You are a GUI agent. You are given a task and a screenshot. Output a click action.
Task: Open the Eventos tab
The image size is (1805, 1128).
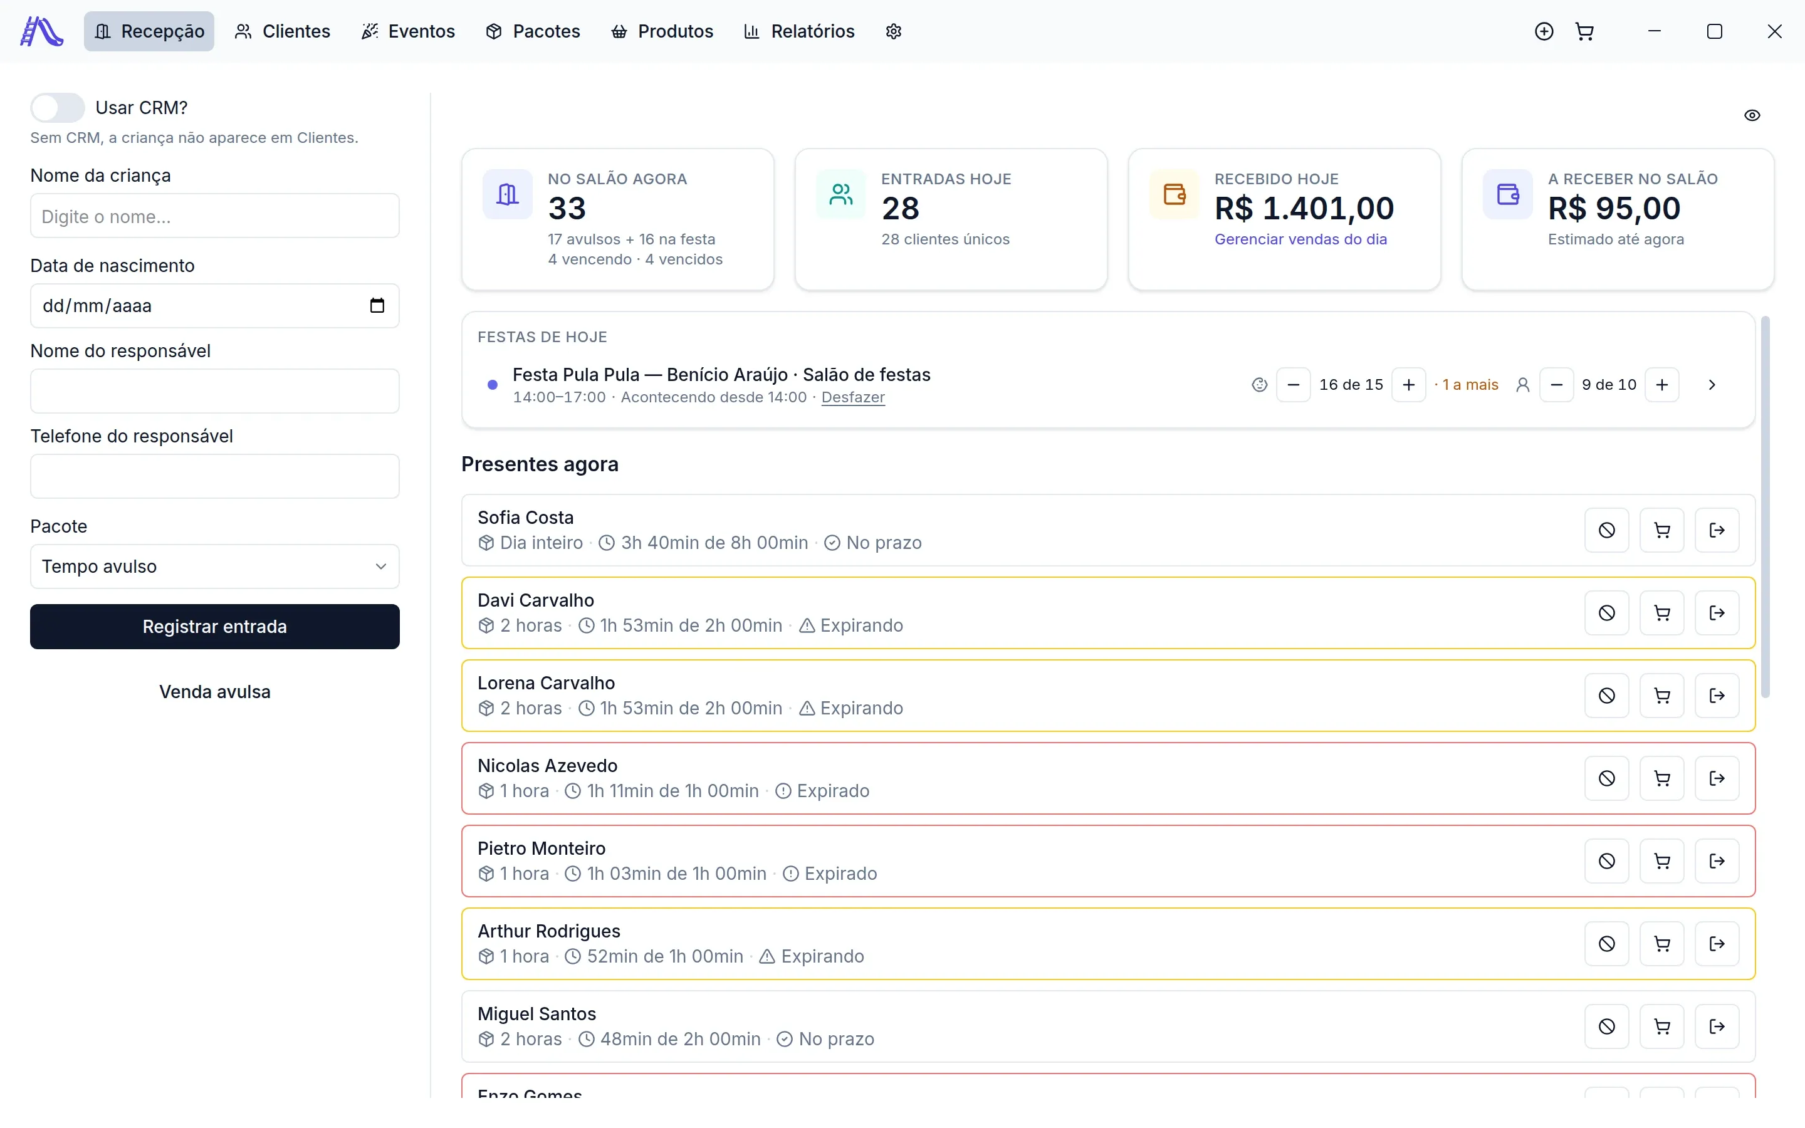[408, 31]
